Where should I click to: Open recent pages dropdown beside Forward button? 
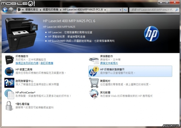pos(15,10)
